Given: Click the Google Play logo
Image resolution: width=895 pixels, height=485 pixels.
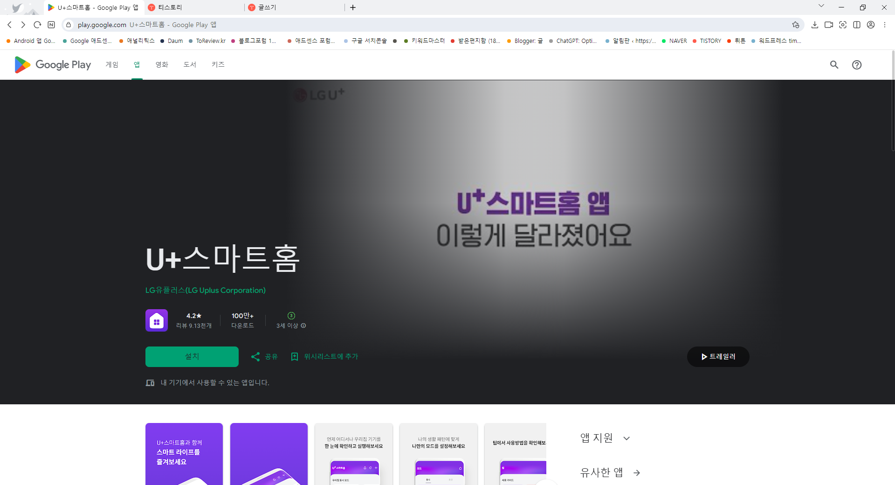Looking at the screenshot, I should point(52,65).
